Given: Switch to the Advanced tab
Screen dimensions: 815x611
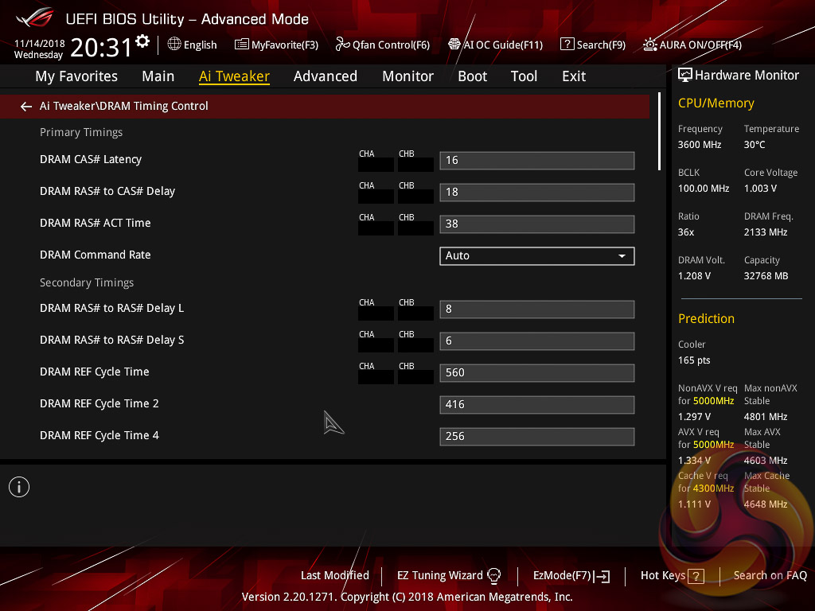Looking at the screenshot, I should point(325,76).
